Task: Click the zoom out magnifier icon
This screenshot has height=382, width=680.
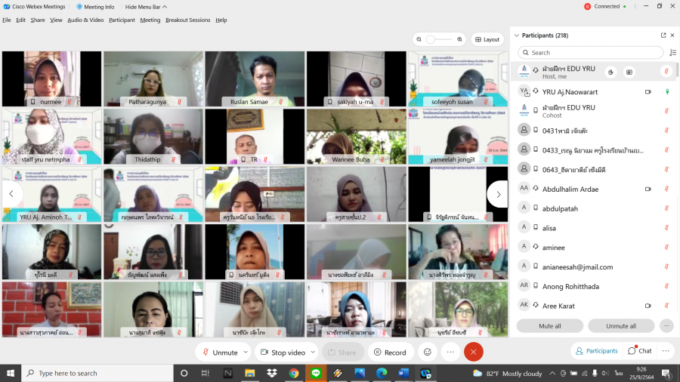Action: (x=419, y=39)
